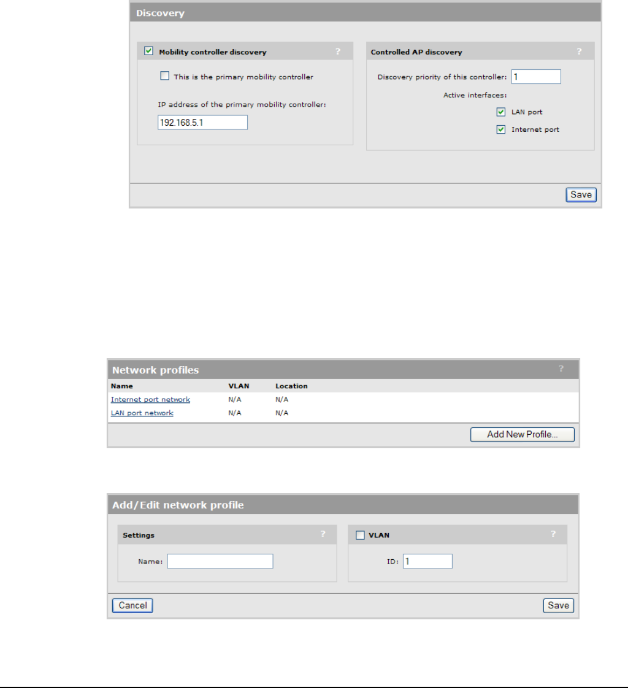This screenshot has width=628, height=688.
Task: Click VLAN N/A for LAN port network
Action: click(235, 413)
